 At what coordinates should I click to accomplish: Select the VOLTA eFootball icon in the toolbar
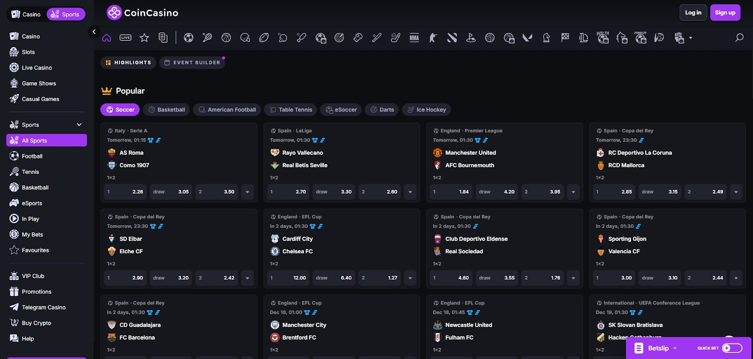[x=603, y=38]
